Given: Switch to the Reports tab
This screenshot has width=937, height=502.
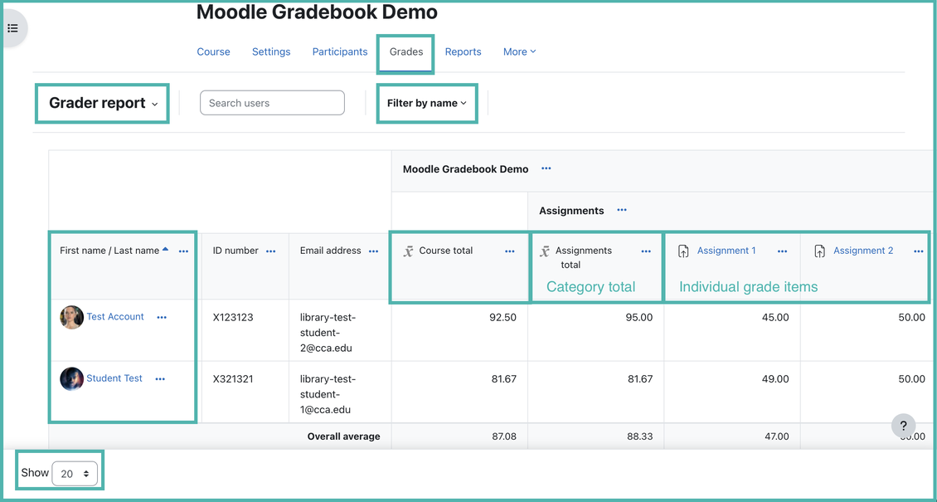Looking at the screenshot, I should pos(464,52).
